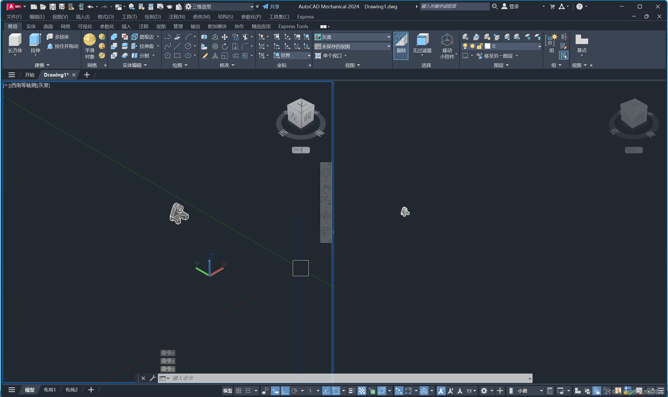Click the Smooth Object (平滑对象) icon
The height and width of the screenshot is (397, 668).
coord(89,40)
